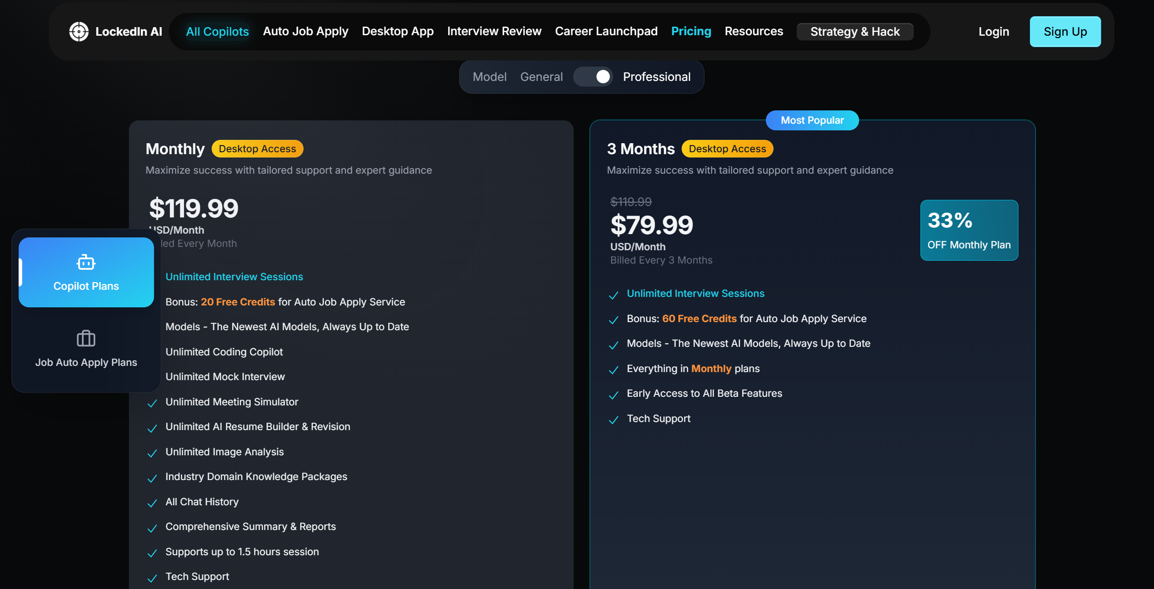Click All Chat History feature
The height and width of the screenshot is (589, 1154).
(x=202, y=502)
